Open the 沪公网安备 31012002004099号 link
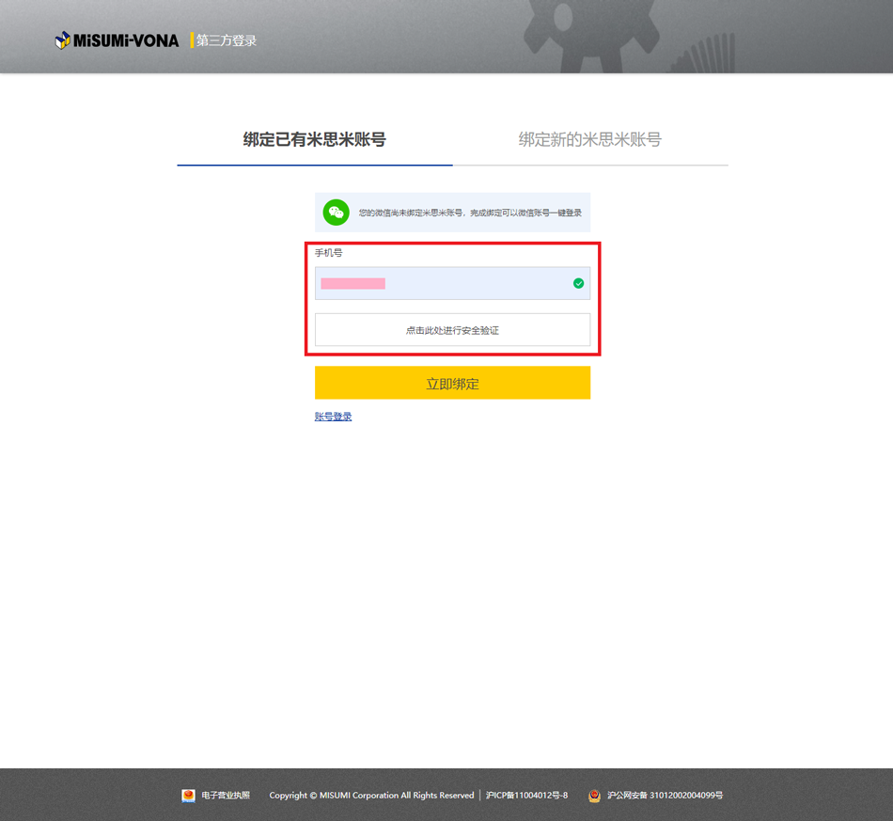Screen dimensions: 893x821 (665, 796)
